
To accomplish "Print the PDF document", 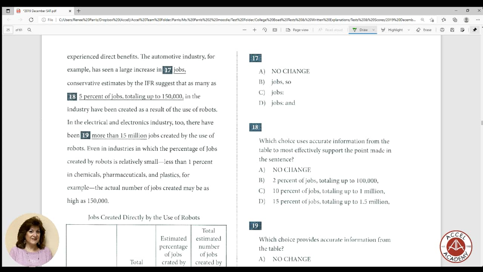I will coord(442,30).
